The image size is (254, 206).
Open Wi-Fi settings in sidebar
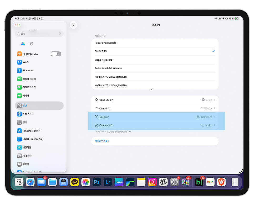click(39, 62)
